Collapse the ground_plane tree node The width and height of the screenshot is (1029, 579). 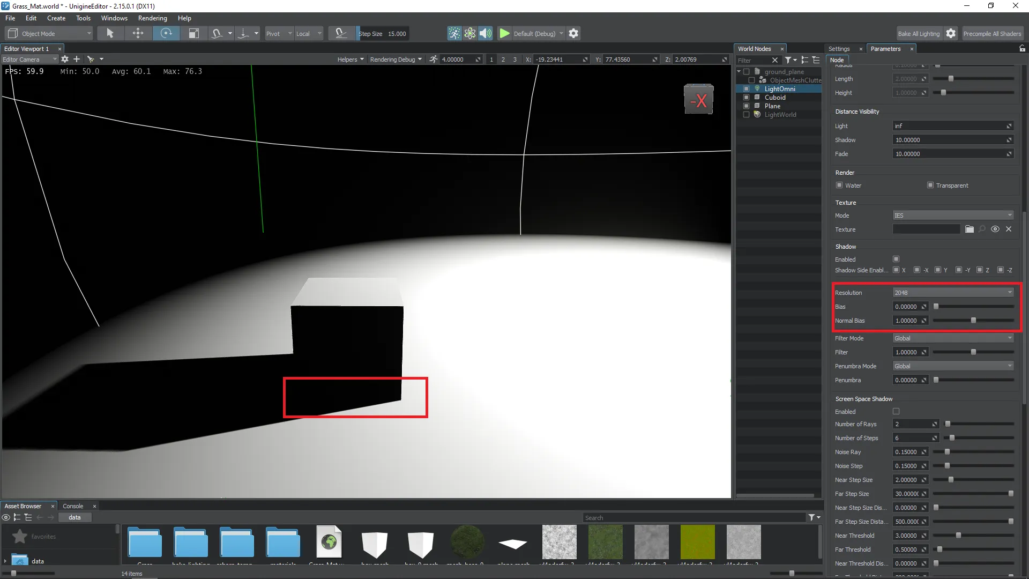coord(739,71)
